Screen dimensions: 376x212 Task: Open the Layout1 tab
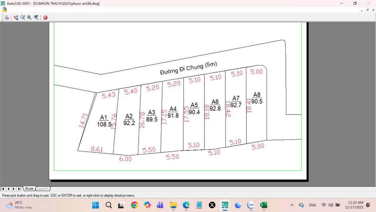point(42,189)
